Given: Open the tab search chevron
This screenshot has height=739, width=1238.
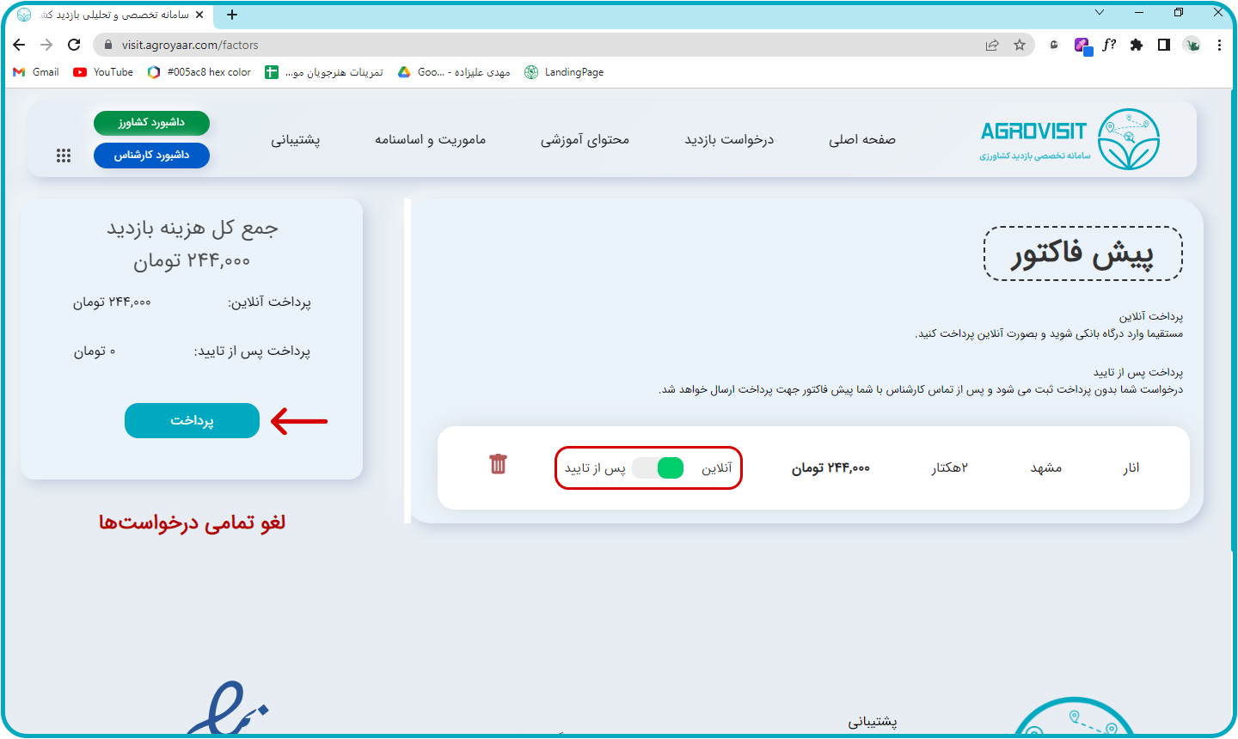Looking at the screenshot, I should point(1100,12).
